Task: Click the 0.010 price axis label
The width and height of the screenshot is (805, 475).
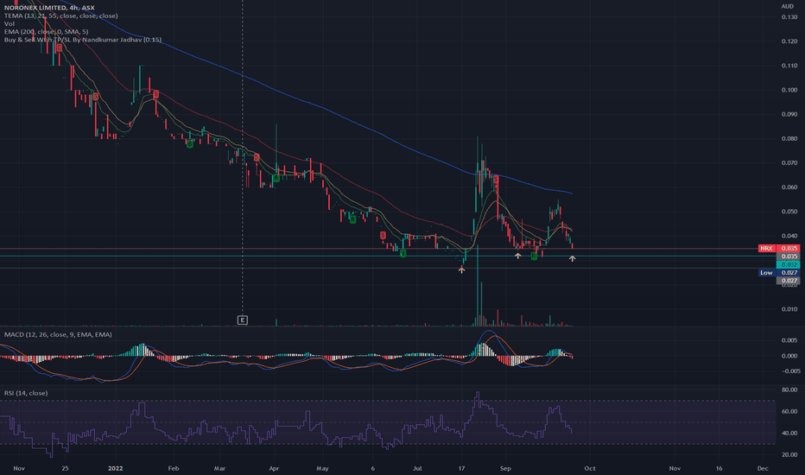Action: coord(789,309)
